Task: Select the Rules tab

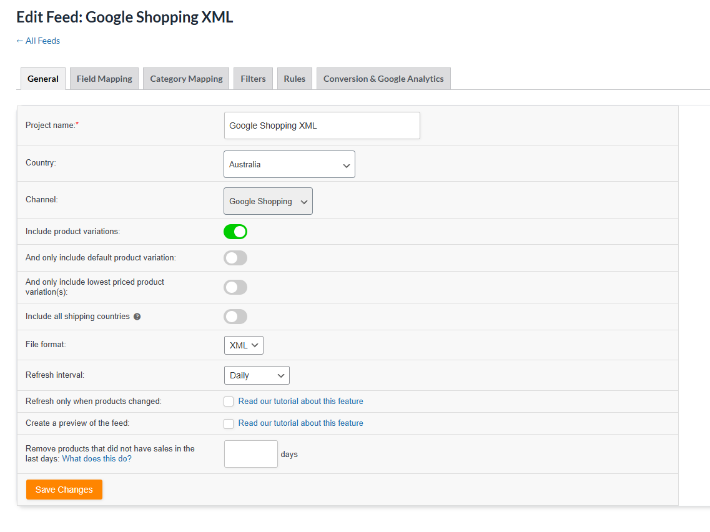Action: (295, 79)
